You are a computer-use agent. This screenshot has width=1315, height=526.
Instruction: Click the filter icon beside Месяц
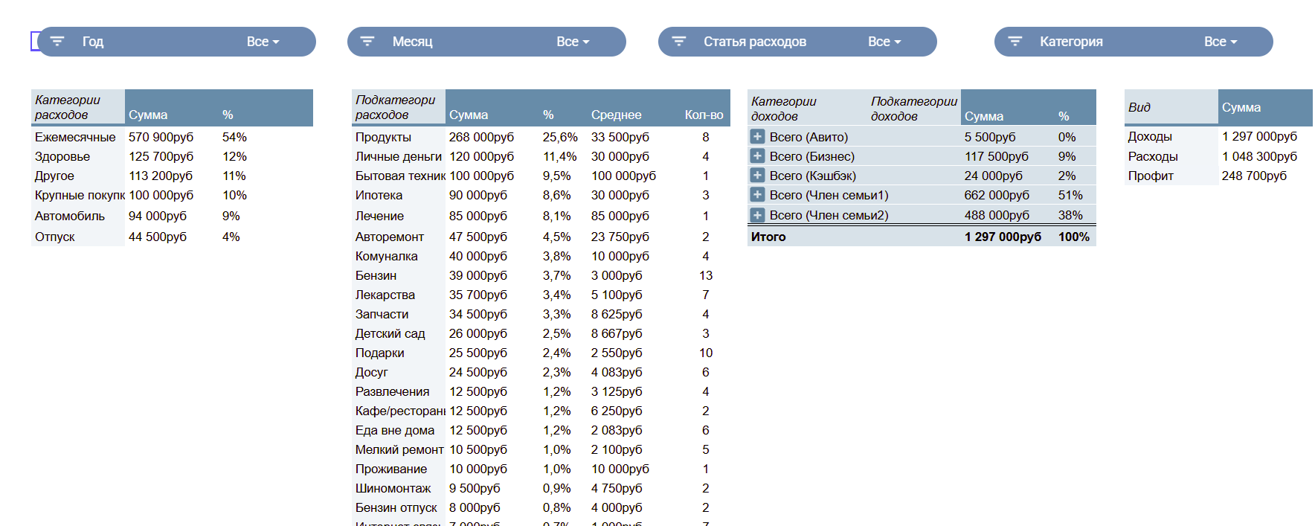(x=367, y=42)
